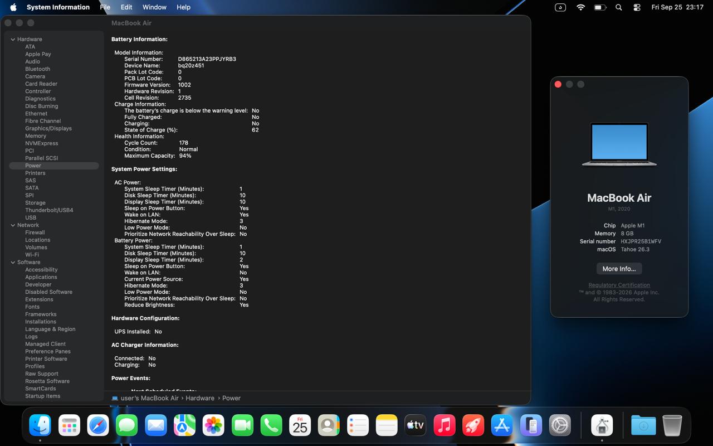The width and height of the screenshot is (713, 446).
Task: Select Bluetooth in the Hardware list
Action: (37, 69)
